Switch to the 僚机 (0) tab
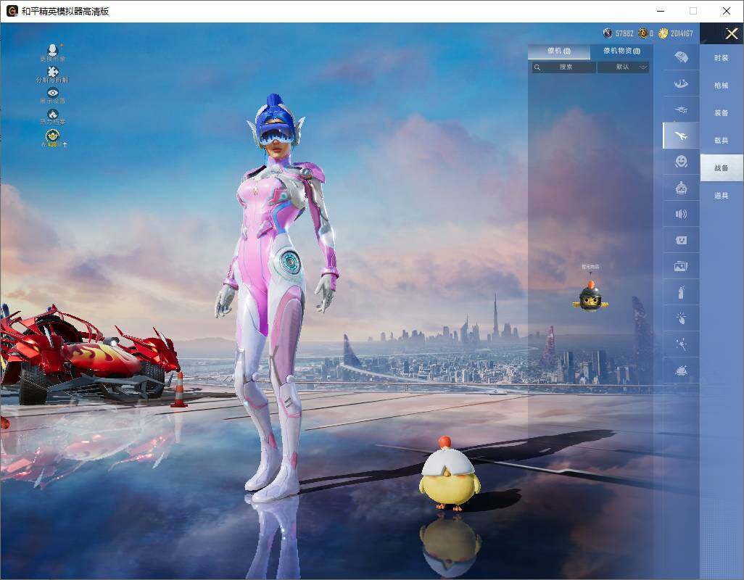This screenshot has height=580, width=744. 559,51
